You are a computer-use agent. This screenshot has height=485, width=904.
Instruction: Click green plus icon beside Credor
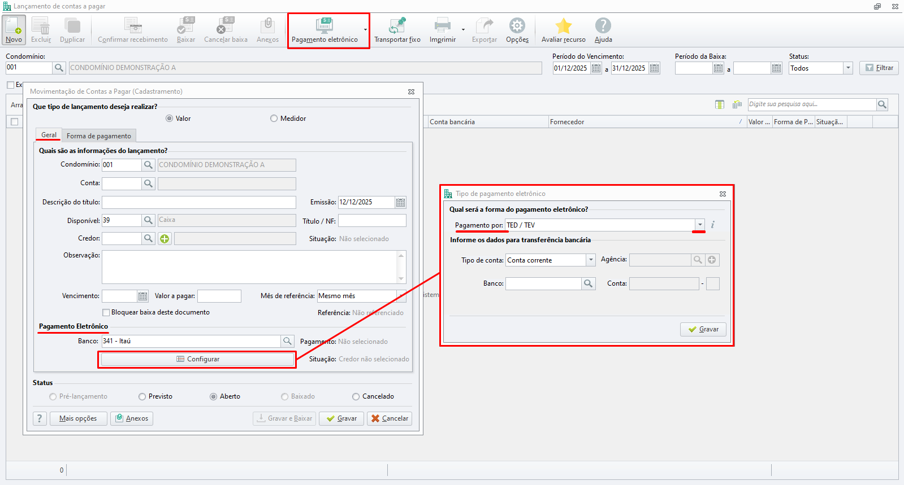point(165,239)
